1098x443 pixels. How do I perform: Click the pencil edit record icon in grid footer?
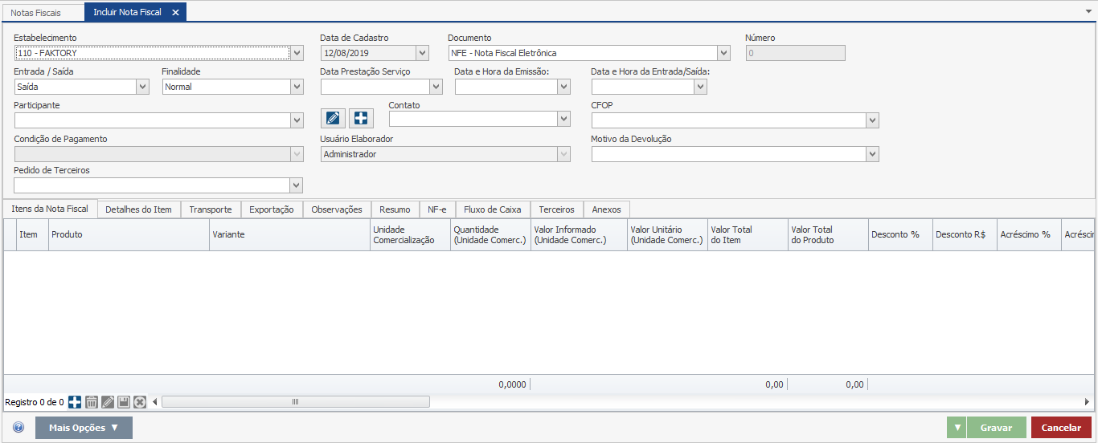(108, 402)
